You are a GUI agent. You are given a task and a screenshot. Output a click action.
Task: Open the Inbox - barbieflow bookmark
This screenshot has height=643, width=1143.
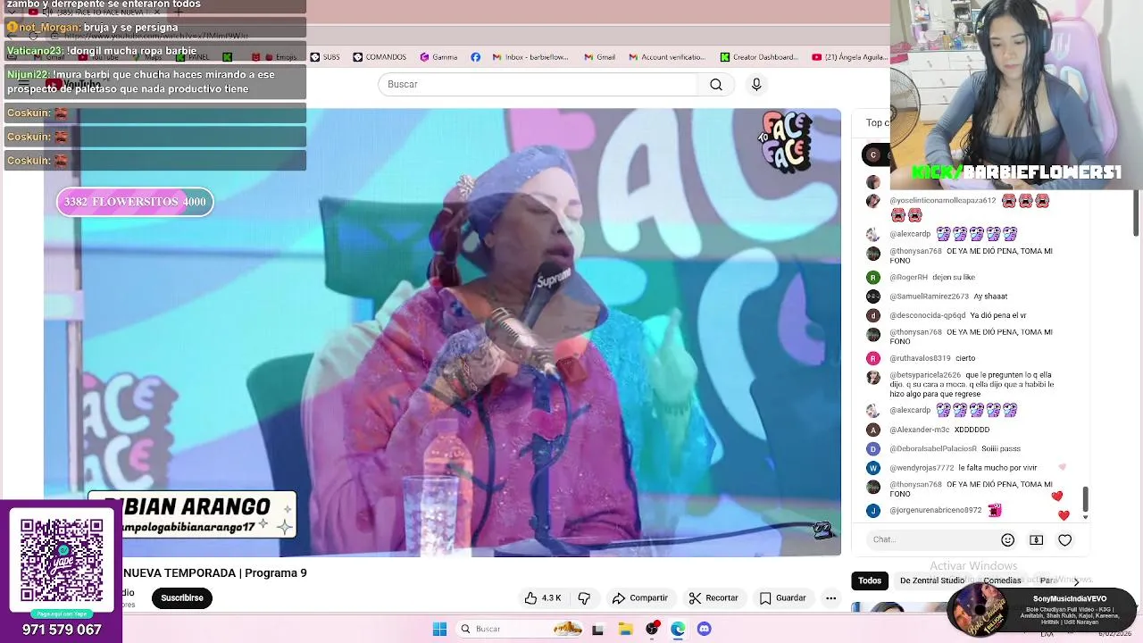tap(530, 57)
